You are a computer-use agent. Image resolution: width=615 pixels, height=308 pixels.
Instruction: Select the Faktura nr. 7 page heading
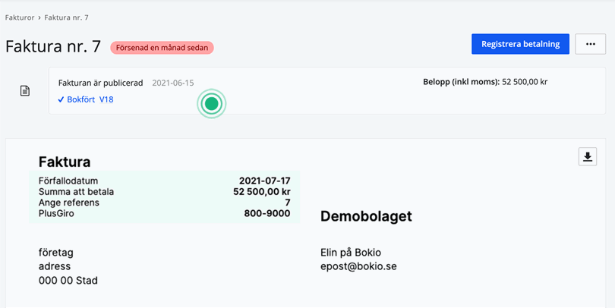coord(53,46)
